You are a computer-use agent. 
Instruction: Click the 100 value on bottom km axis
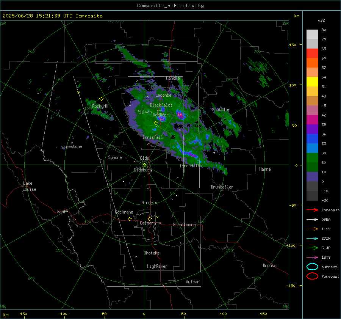[x=223, y=314]
